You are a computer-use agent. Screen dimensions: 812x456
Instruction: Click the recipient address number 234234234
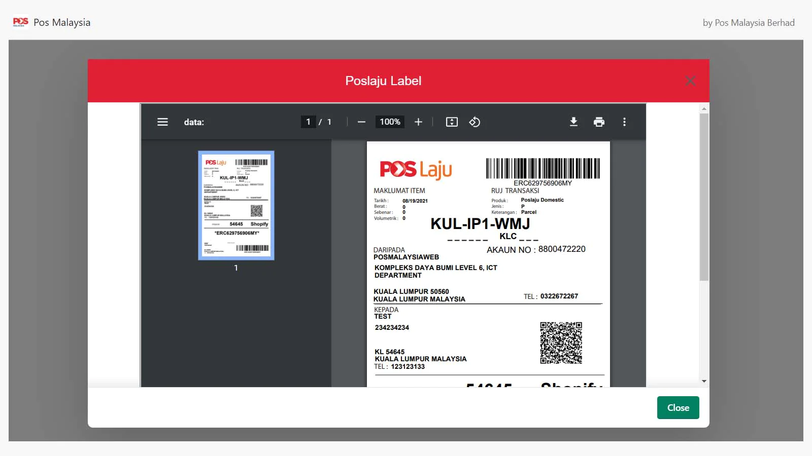[392, 328]
